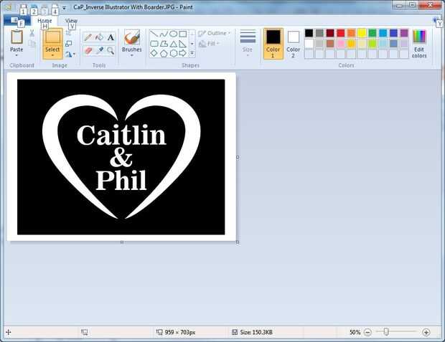
Task: Open the Brushes dropdown
Action: (x=131, y=55)
